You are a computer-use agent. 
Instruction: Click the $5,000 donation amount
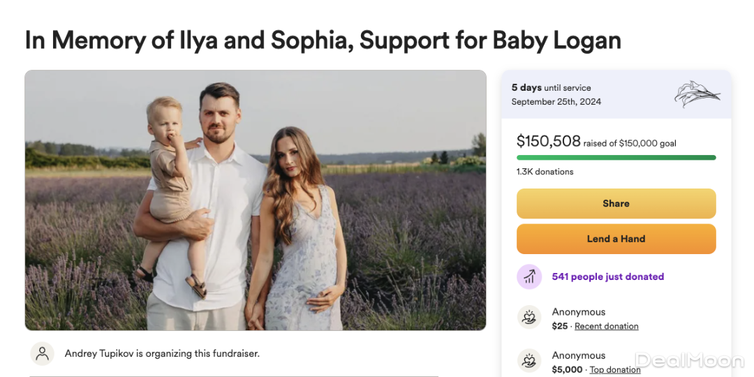coord(567,370)
